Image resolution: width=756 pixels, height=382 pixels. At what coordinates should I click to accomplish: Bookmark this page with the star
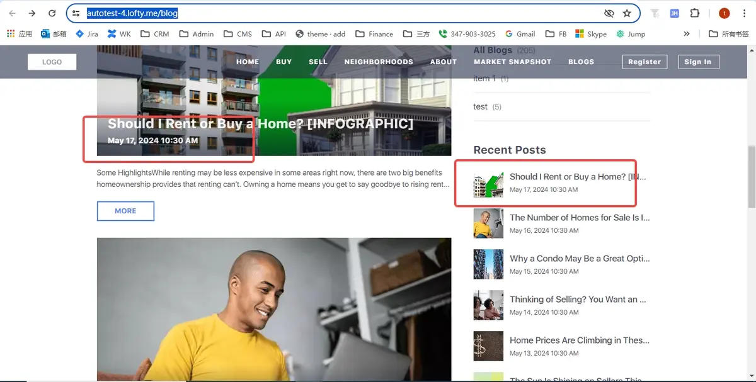coord(627,13)
